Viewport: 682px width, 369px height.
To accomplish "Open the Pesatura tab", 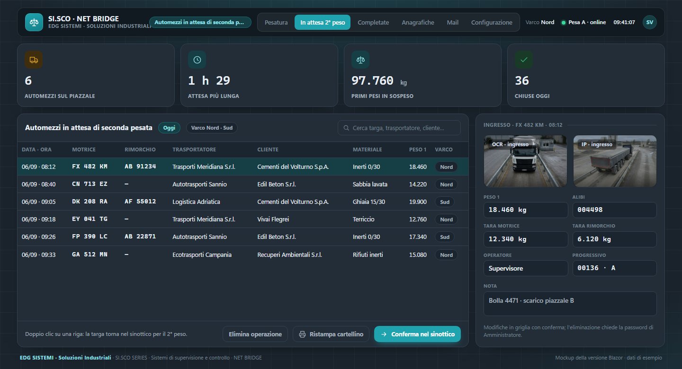I will [276, 22].
